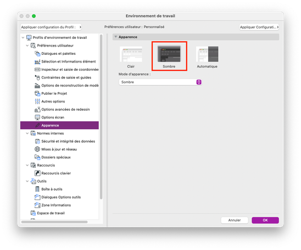This screenshot has width=301, height=250.
Task: Select the Publier le Projet icon
Action: coord(37,93)
